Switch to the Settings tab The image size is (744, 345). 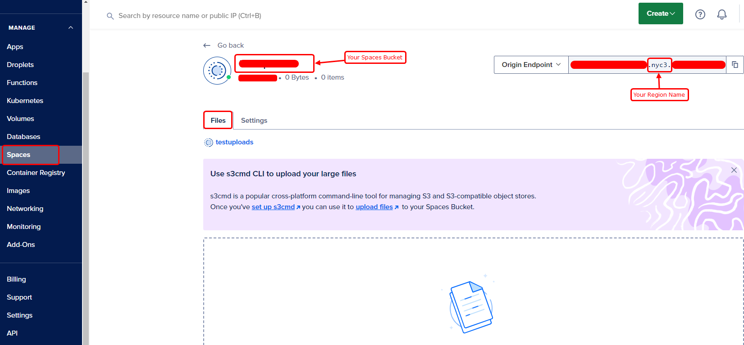254,121
